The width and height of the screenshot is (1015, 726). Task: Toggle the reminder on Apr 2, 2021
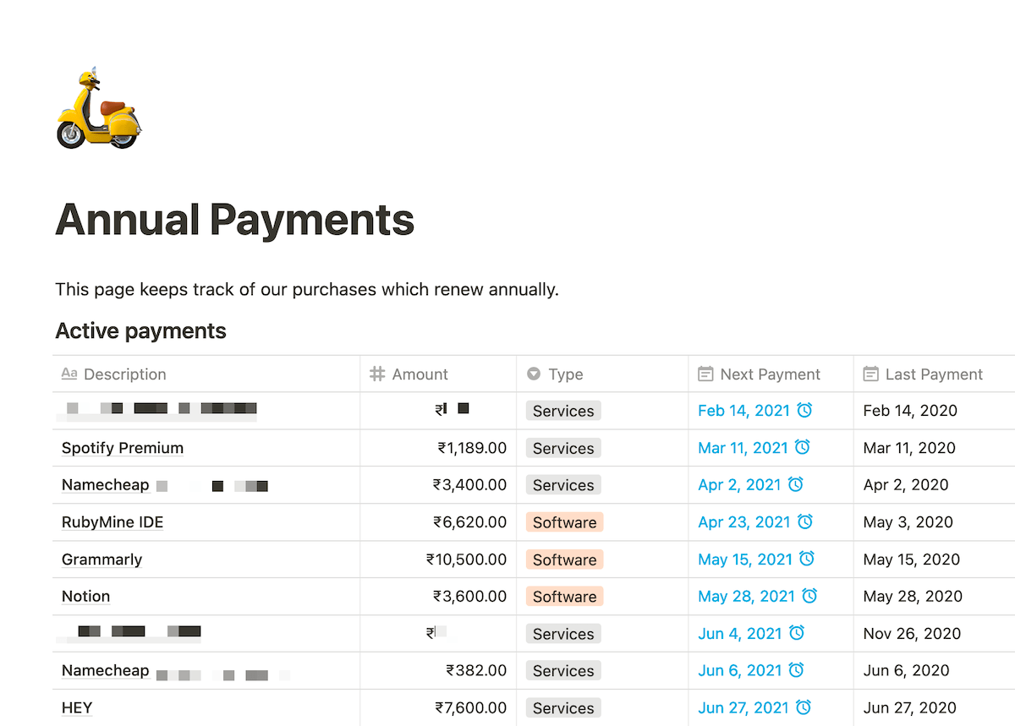tap(793, 484)
